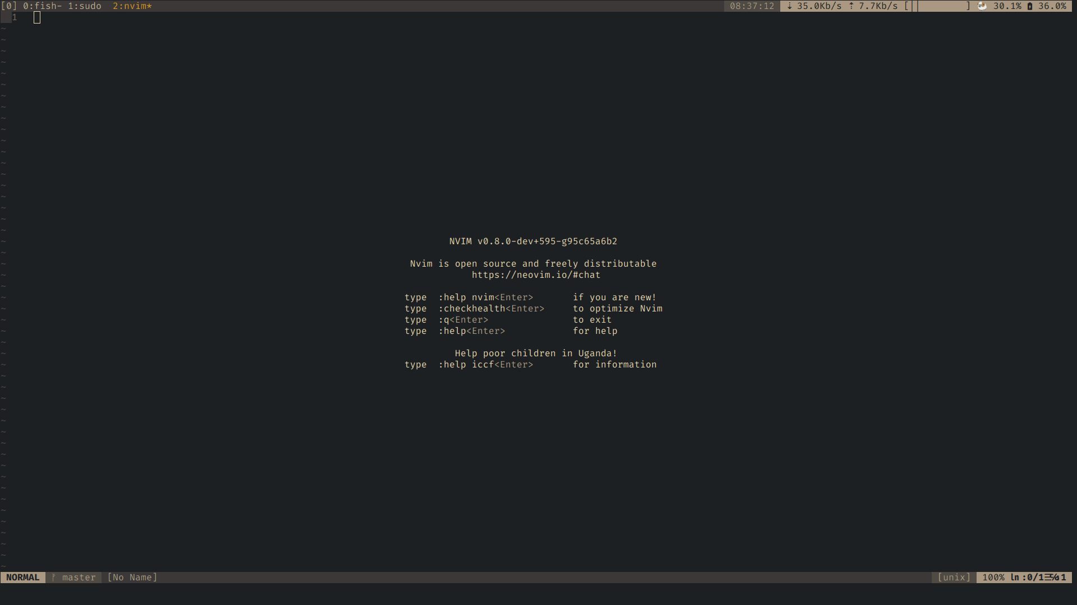Open the neovim.io chat URL
Viewport: 1077px width, 605px height.
[536, 275]
